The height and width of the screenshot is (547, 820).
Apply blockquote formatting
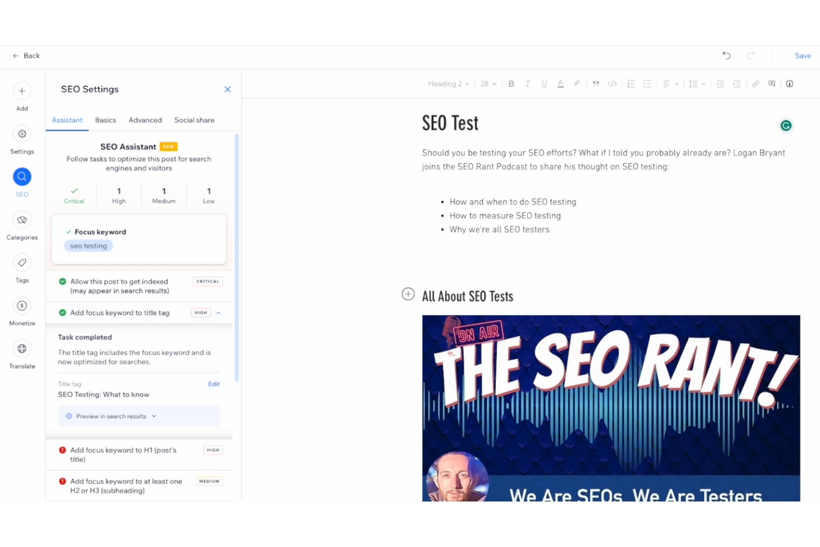pyautogui.click(x=595, y=83)
